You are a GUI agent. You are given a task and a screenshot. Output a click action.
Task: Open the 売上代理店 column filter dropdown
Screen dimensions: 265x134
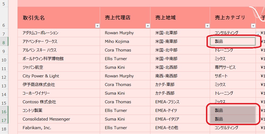148,26
